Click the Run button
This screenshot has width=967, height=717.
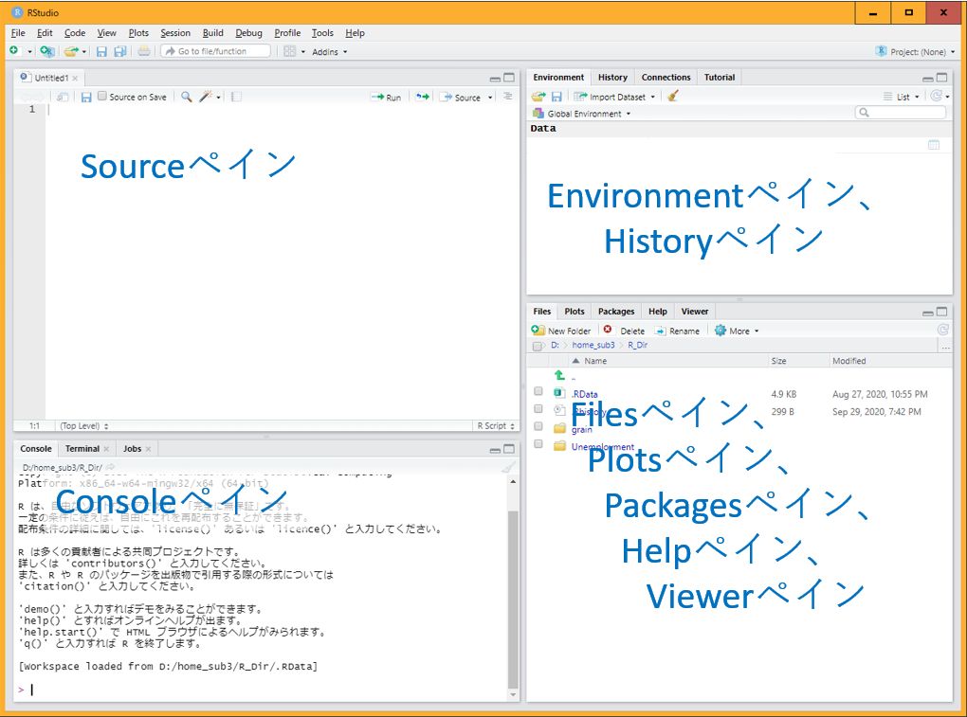pyautogui.click(x=386, y=97)
